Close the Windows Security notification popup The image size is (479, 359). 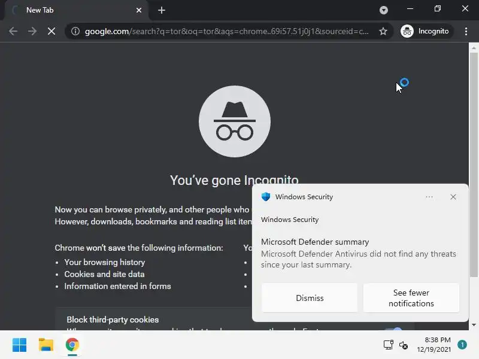click(453, 197)
